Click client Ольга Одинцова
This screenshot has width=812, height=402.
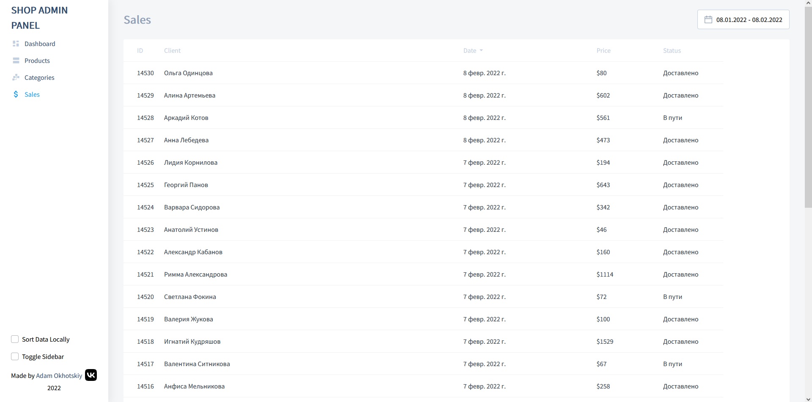[188, 73]
